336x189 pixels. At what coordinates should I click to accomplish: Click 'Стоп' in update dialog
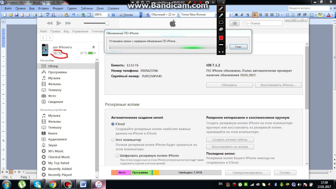(238, 47)
